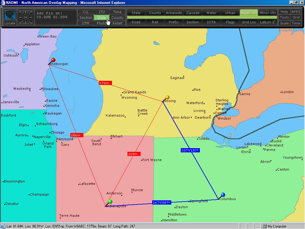Pan map northeast with up-right arrow

30,13
